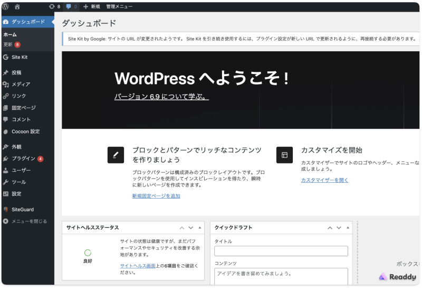The width and height of the screenshot is (422, 288).
Task: Click the ダッシュボード page heading
Action: 89,23
